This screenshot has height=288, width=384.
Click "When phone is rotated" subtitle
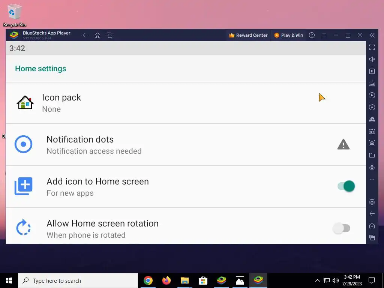click(86, 235)
